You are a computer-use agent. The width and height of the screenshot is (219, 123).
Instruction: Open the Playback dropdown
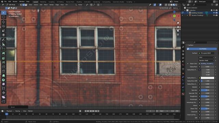click(x=10, y=111)
